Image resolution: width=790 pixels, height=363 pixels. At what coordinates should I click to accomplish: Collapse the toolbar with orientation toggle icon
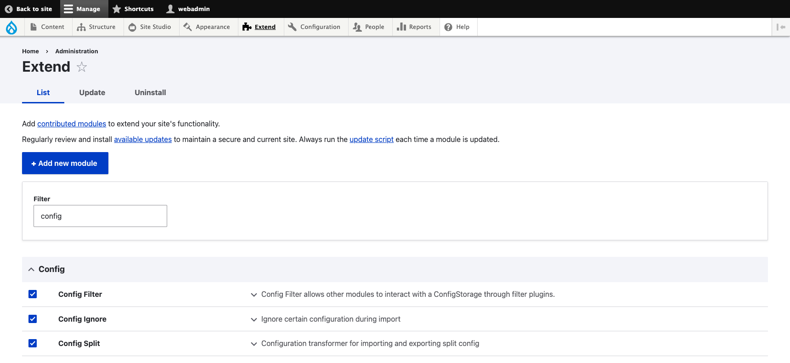pyautogui.click(x=780, y=27)
